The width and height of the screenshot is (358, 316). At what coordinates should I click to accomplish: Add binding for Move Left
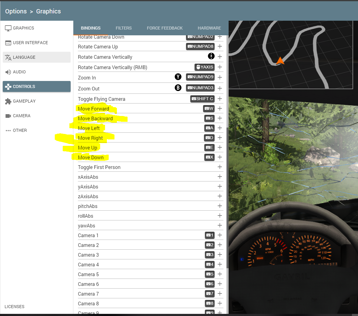point(220,128)
